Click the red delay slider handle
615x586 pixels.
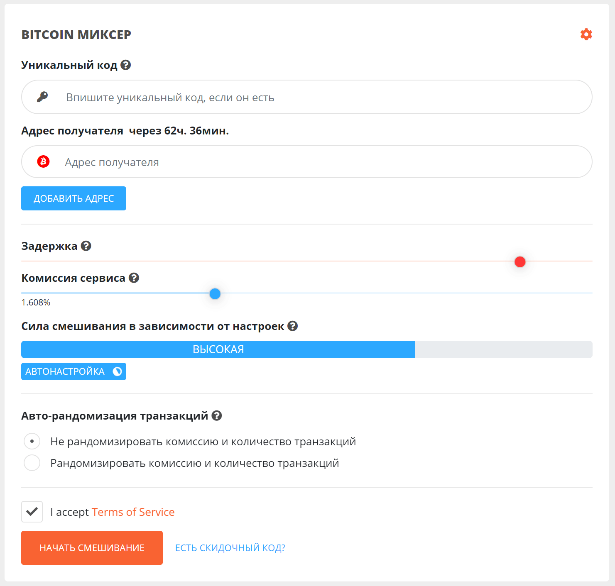(520, 262)
